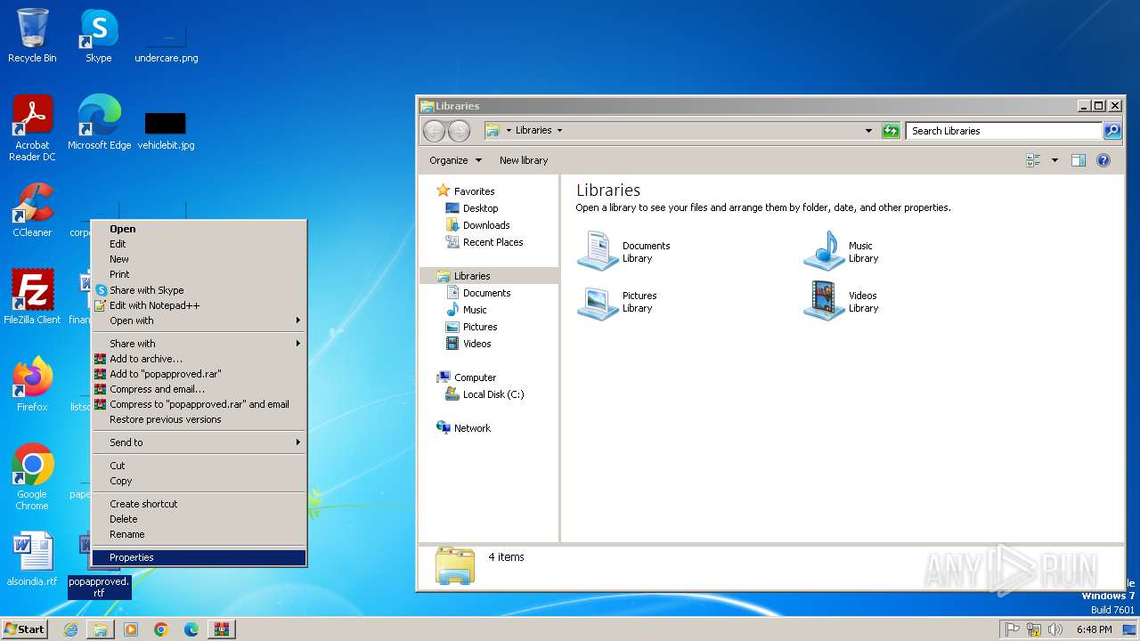The width and height of the screenshot is (1140, 641).
Task: Select the alsoindia.rtf document icon
Action: point(32,559)
